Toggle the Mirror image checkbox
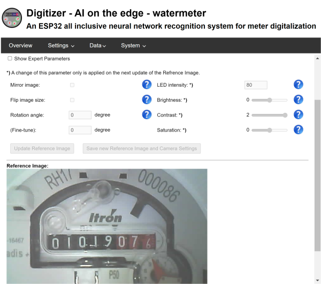This screenshot has height=284, width=321. 72,85
